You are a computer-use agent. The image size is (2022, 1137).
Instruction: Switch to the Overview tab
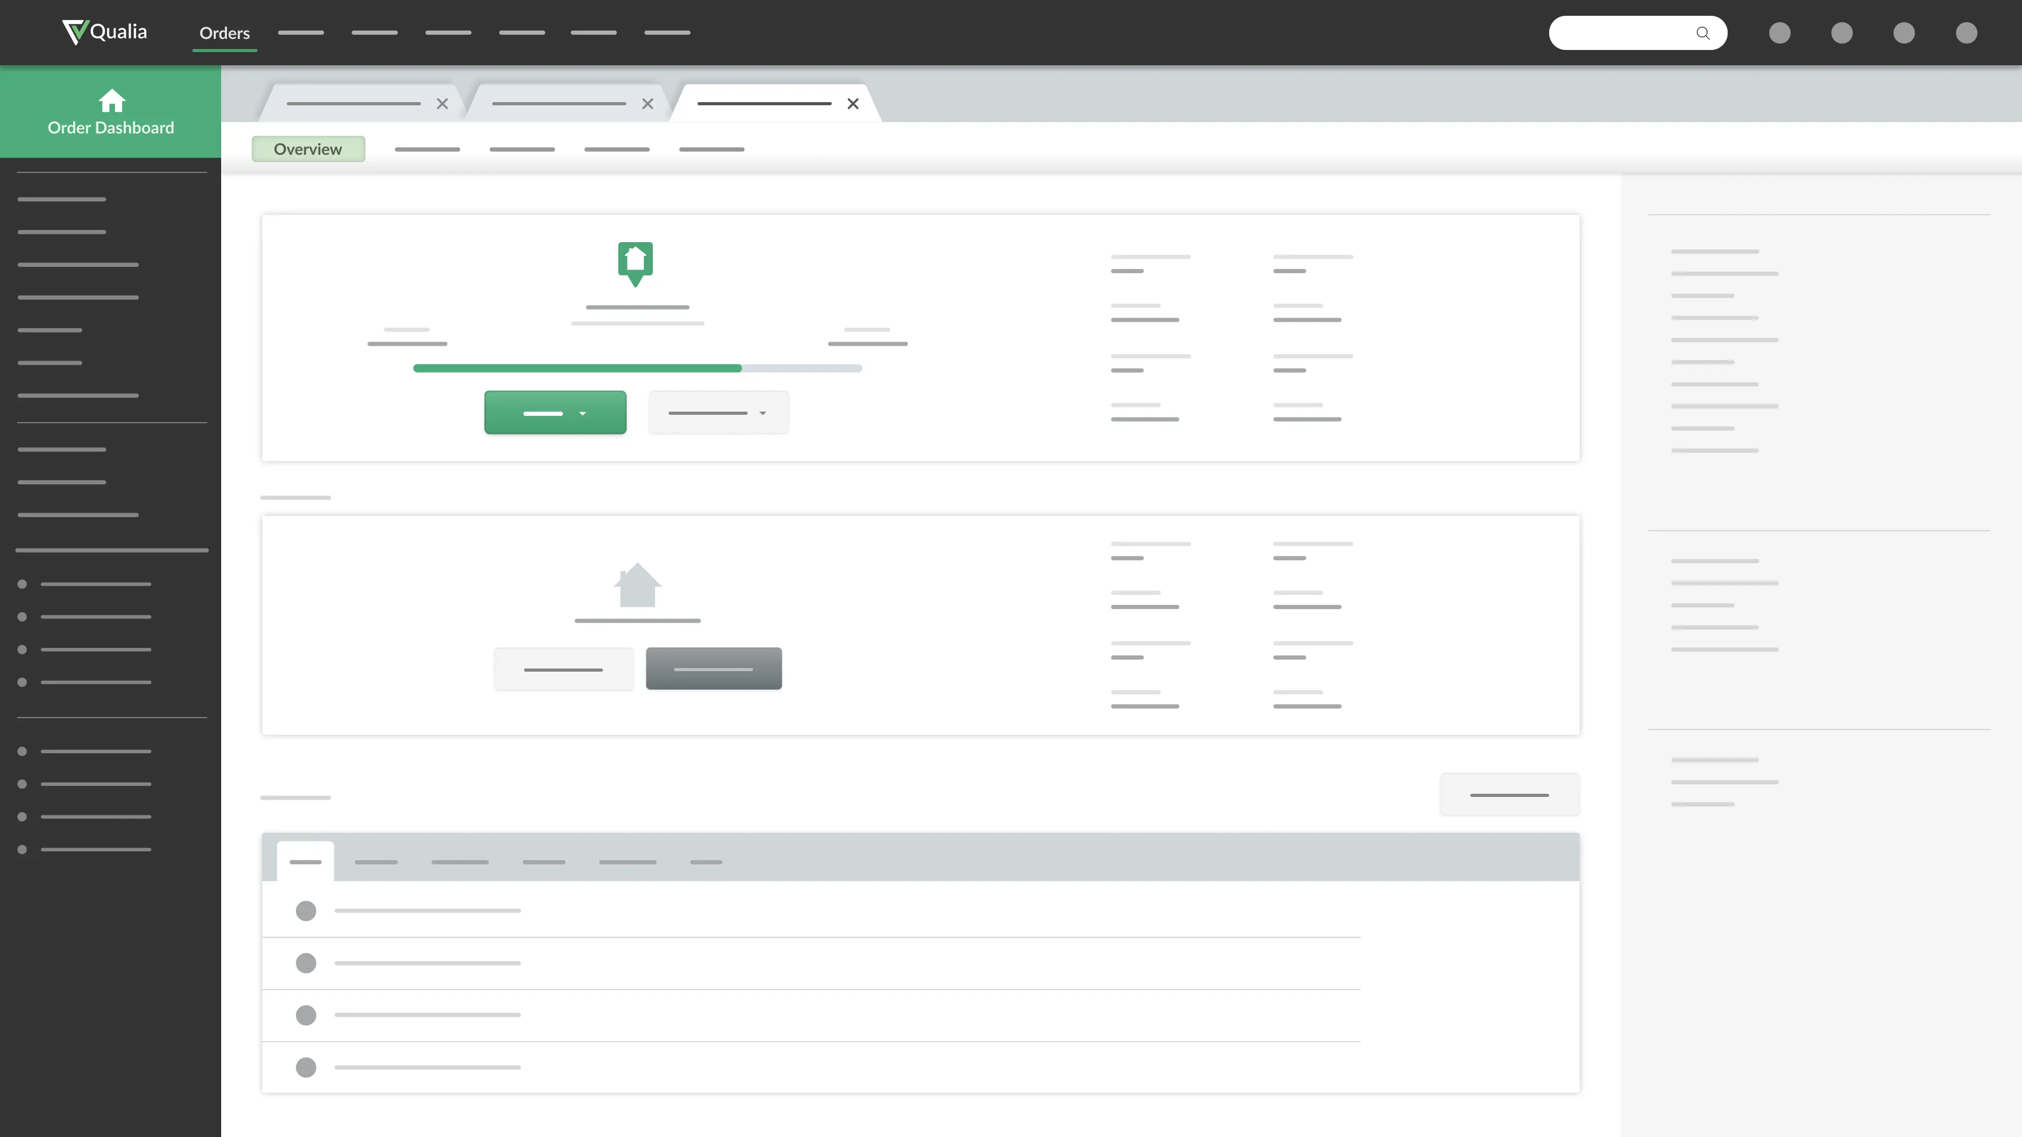tap(308, 148)
